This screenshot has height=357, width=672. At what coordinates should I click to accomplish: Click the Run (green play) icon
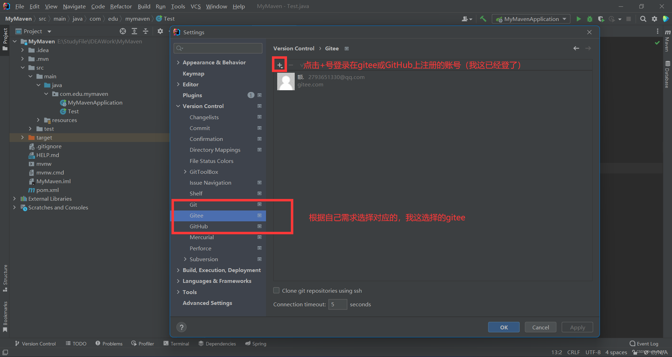[579, 19]
